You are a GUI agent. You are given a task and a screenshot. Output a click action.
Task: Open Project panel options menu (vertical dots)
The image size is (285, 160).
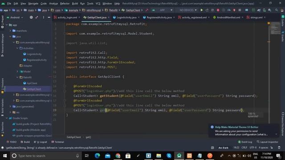(44, 17)
